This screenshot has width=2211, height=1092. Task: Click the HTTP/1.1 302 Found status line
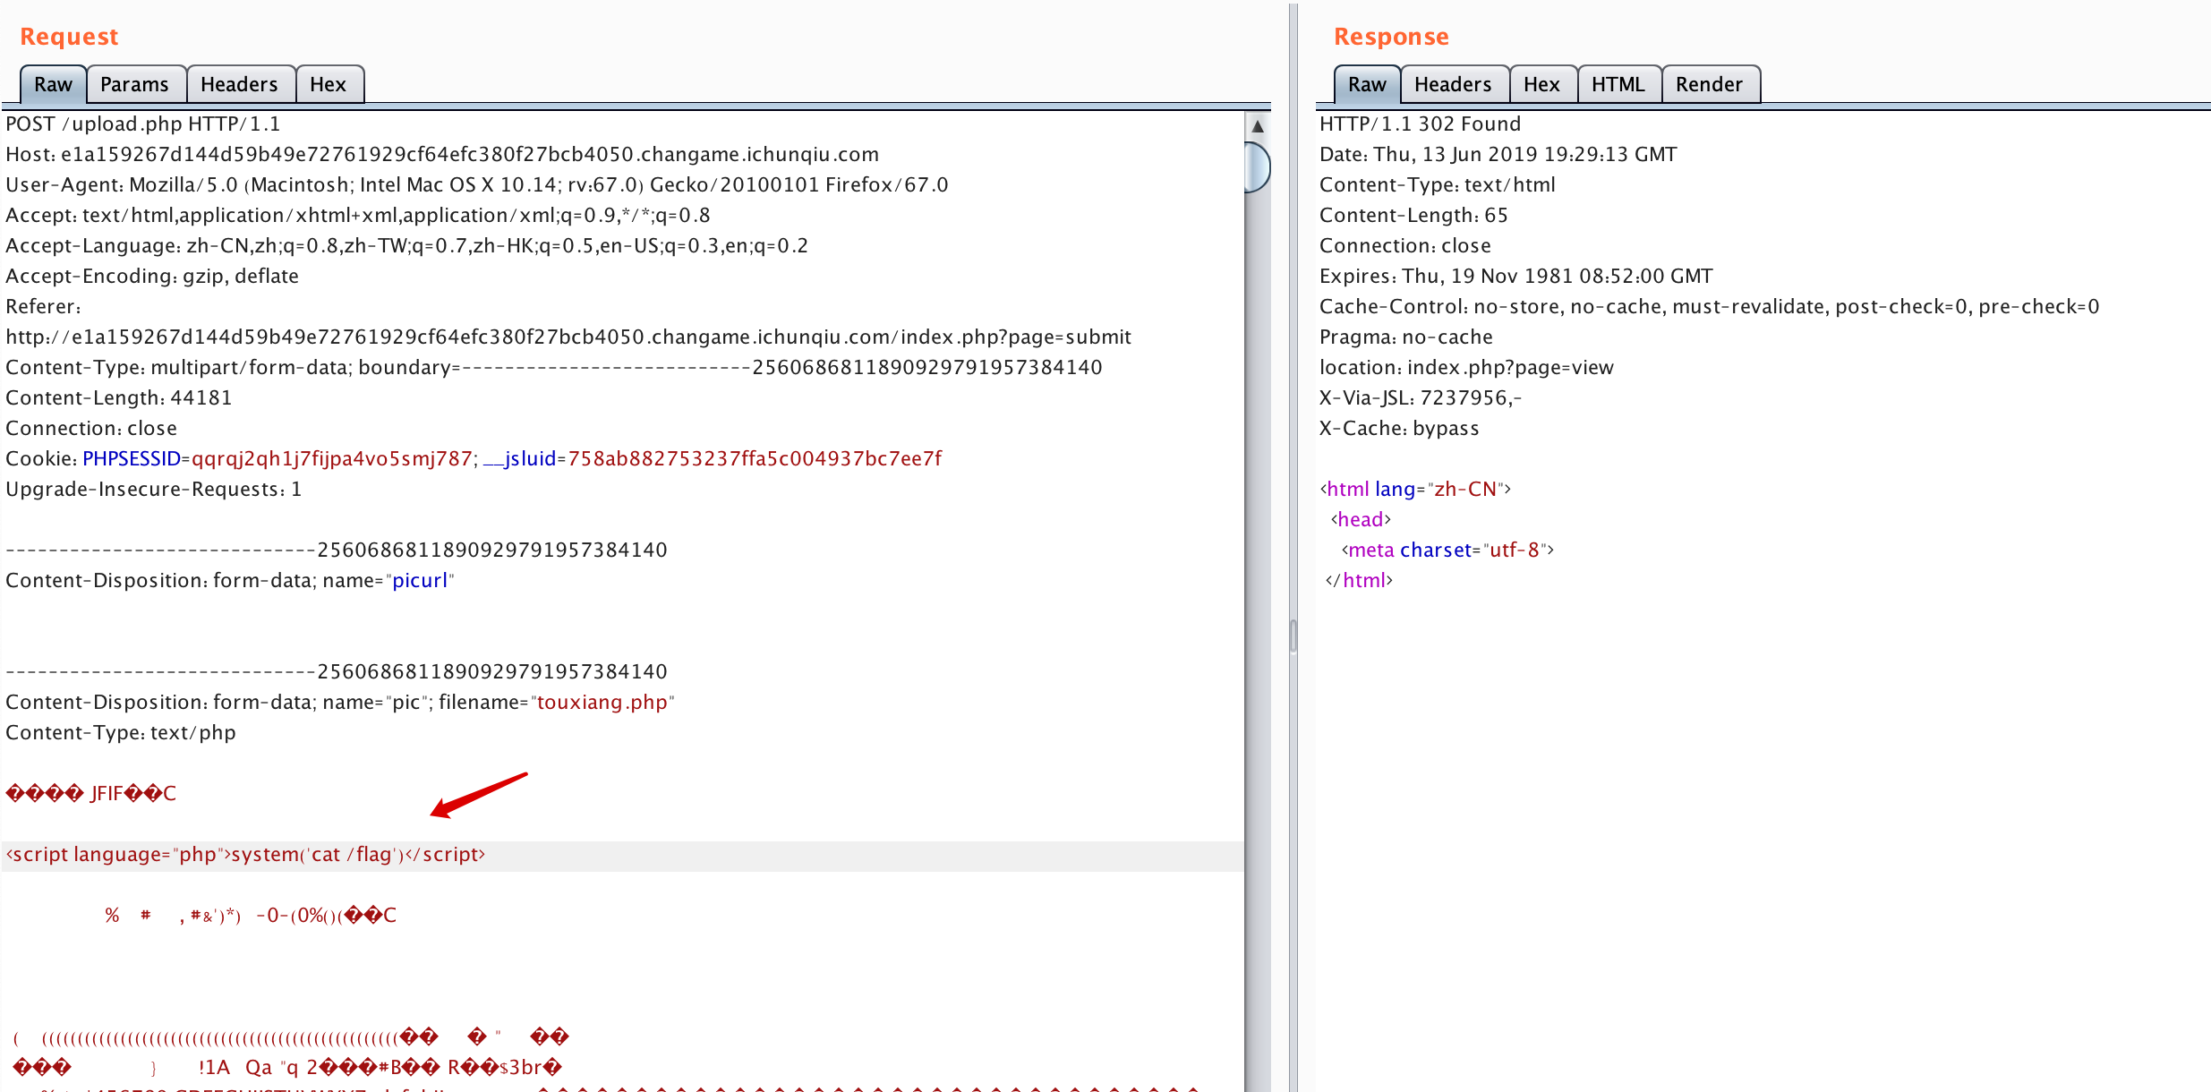click(x=1420, y=124)
